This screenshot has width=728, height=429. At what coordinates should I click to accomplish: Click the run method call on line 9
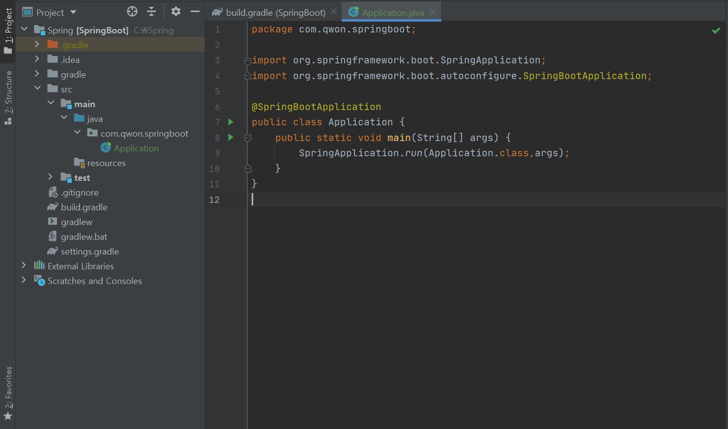click(x=413, y=153)
